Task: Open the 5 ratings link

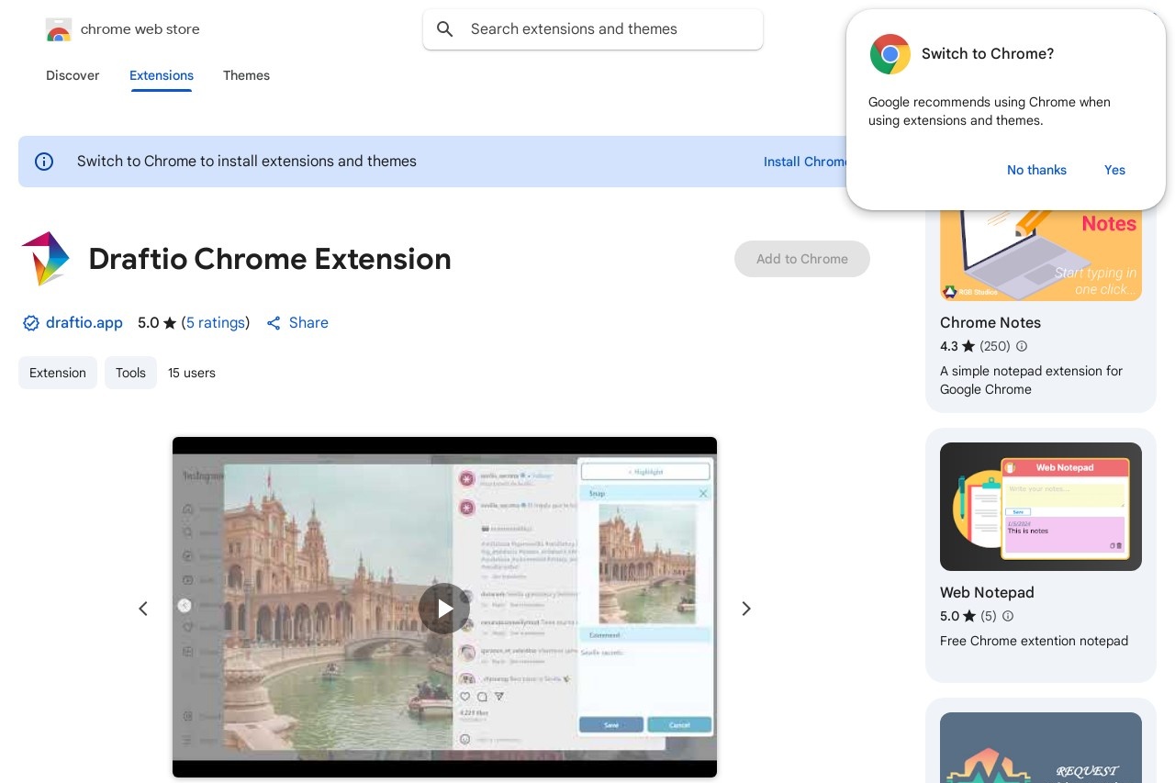Action: coord(216,323)
